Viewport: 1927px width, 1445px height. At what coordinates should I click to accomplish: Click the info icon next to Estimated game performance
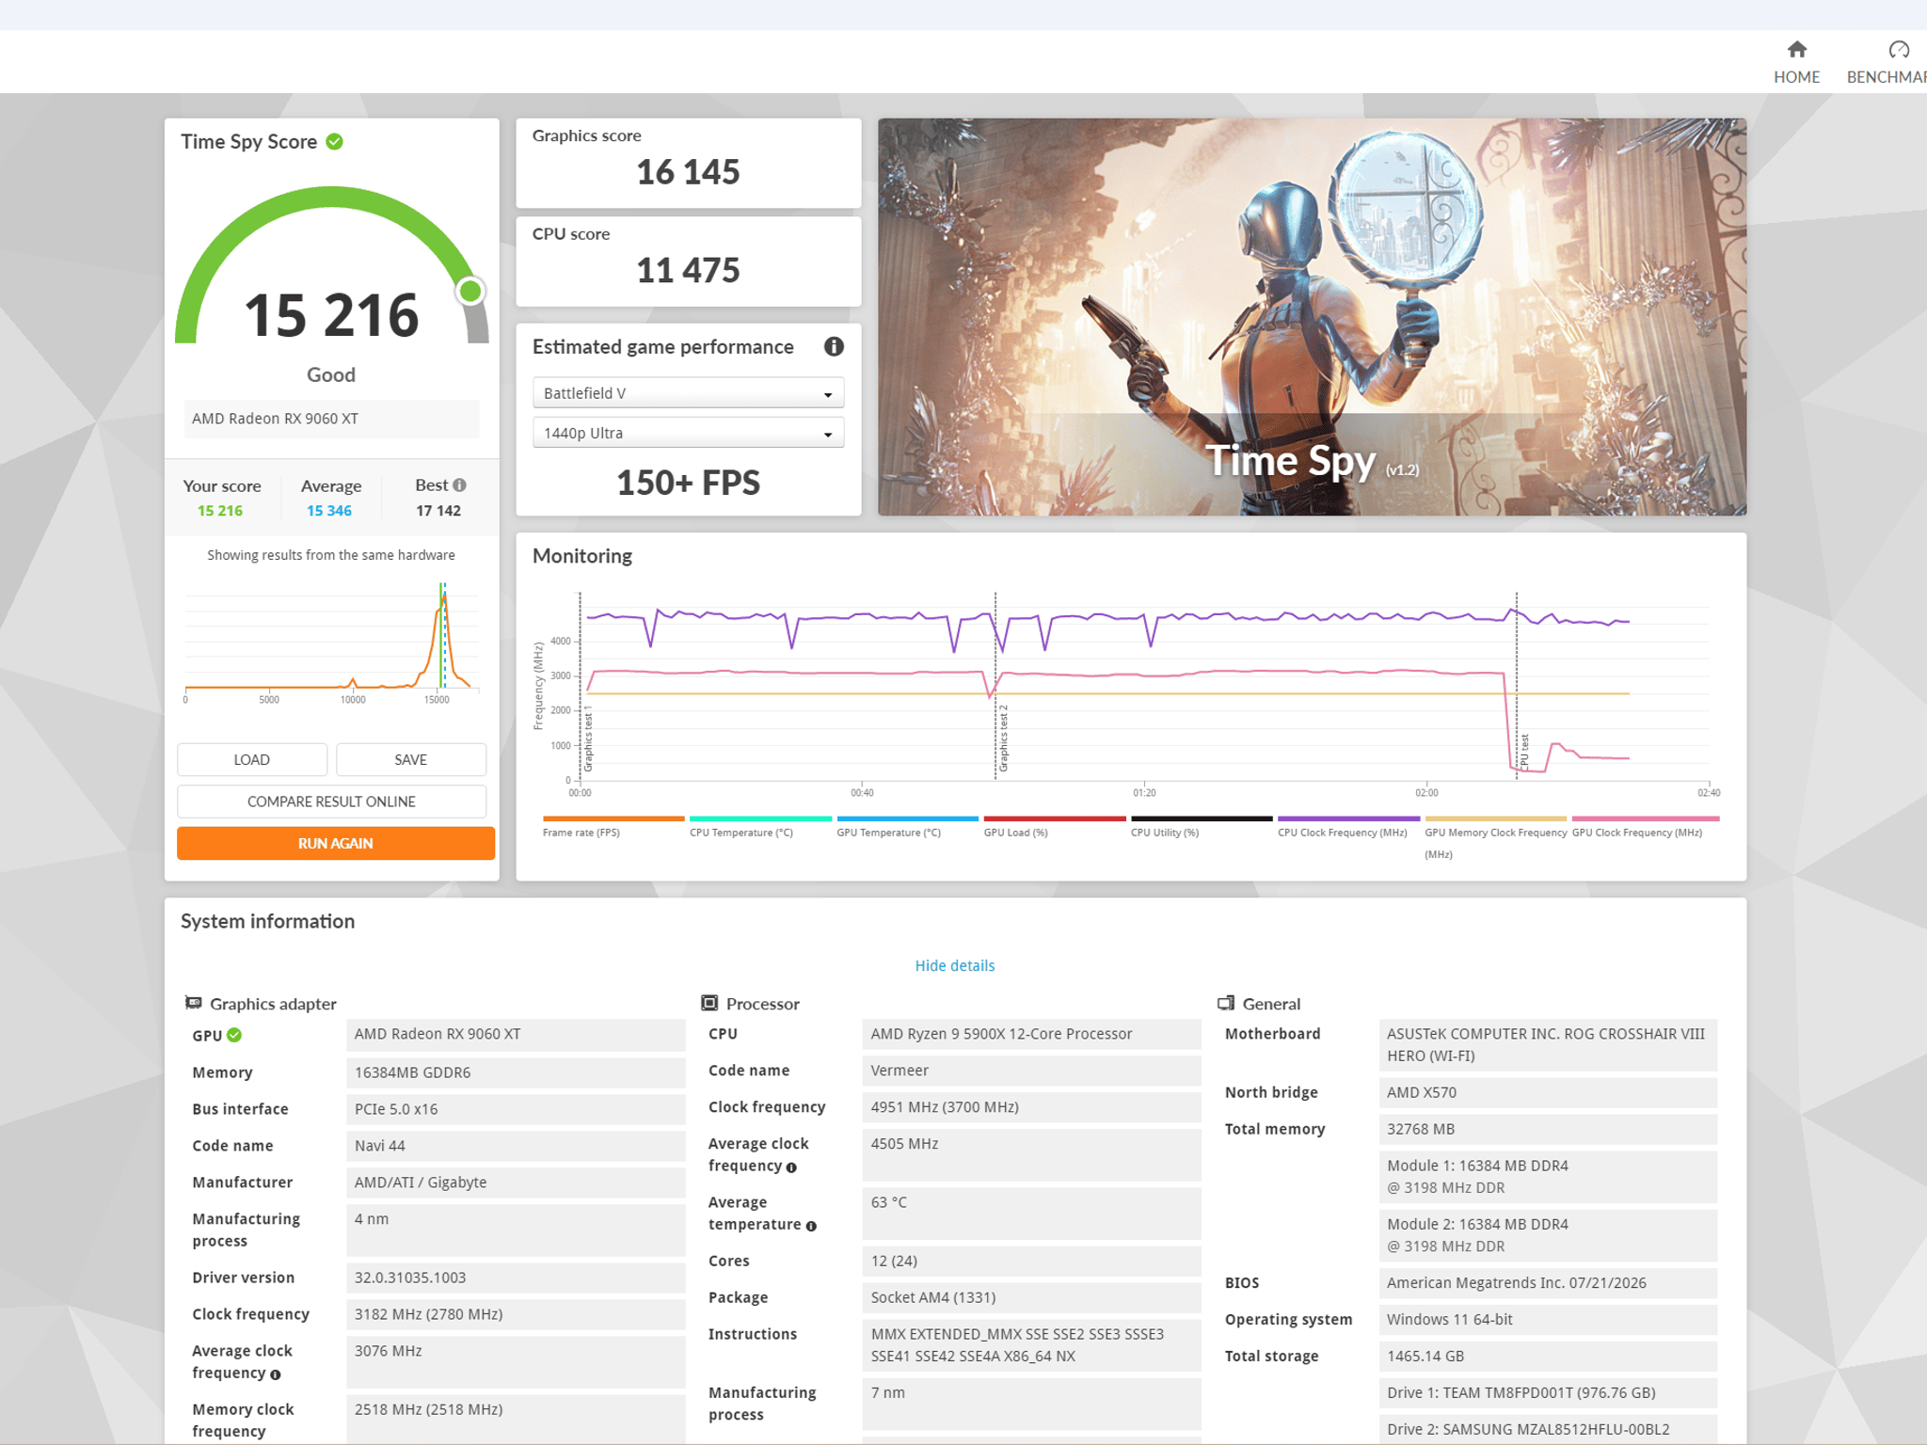point(834,347)
